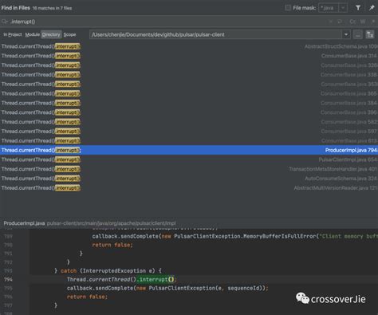Screen dimensions: 378x315
Task: Toggle Regex search option icon
Action: point(372,22)
